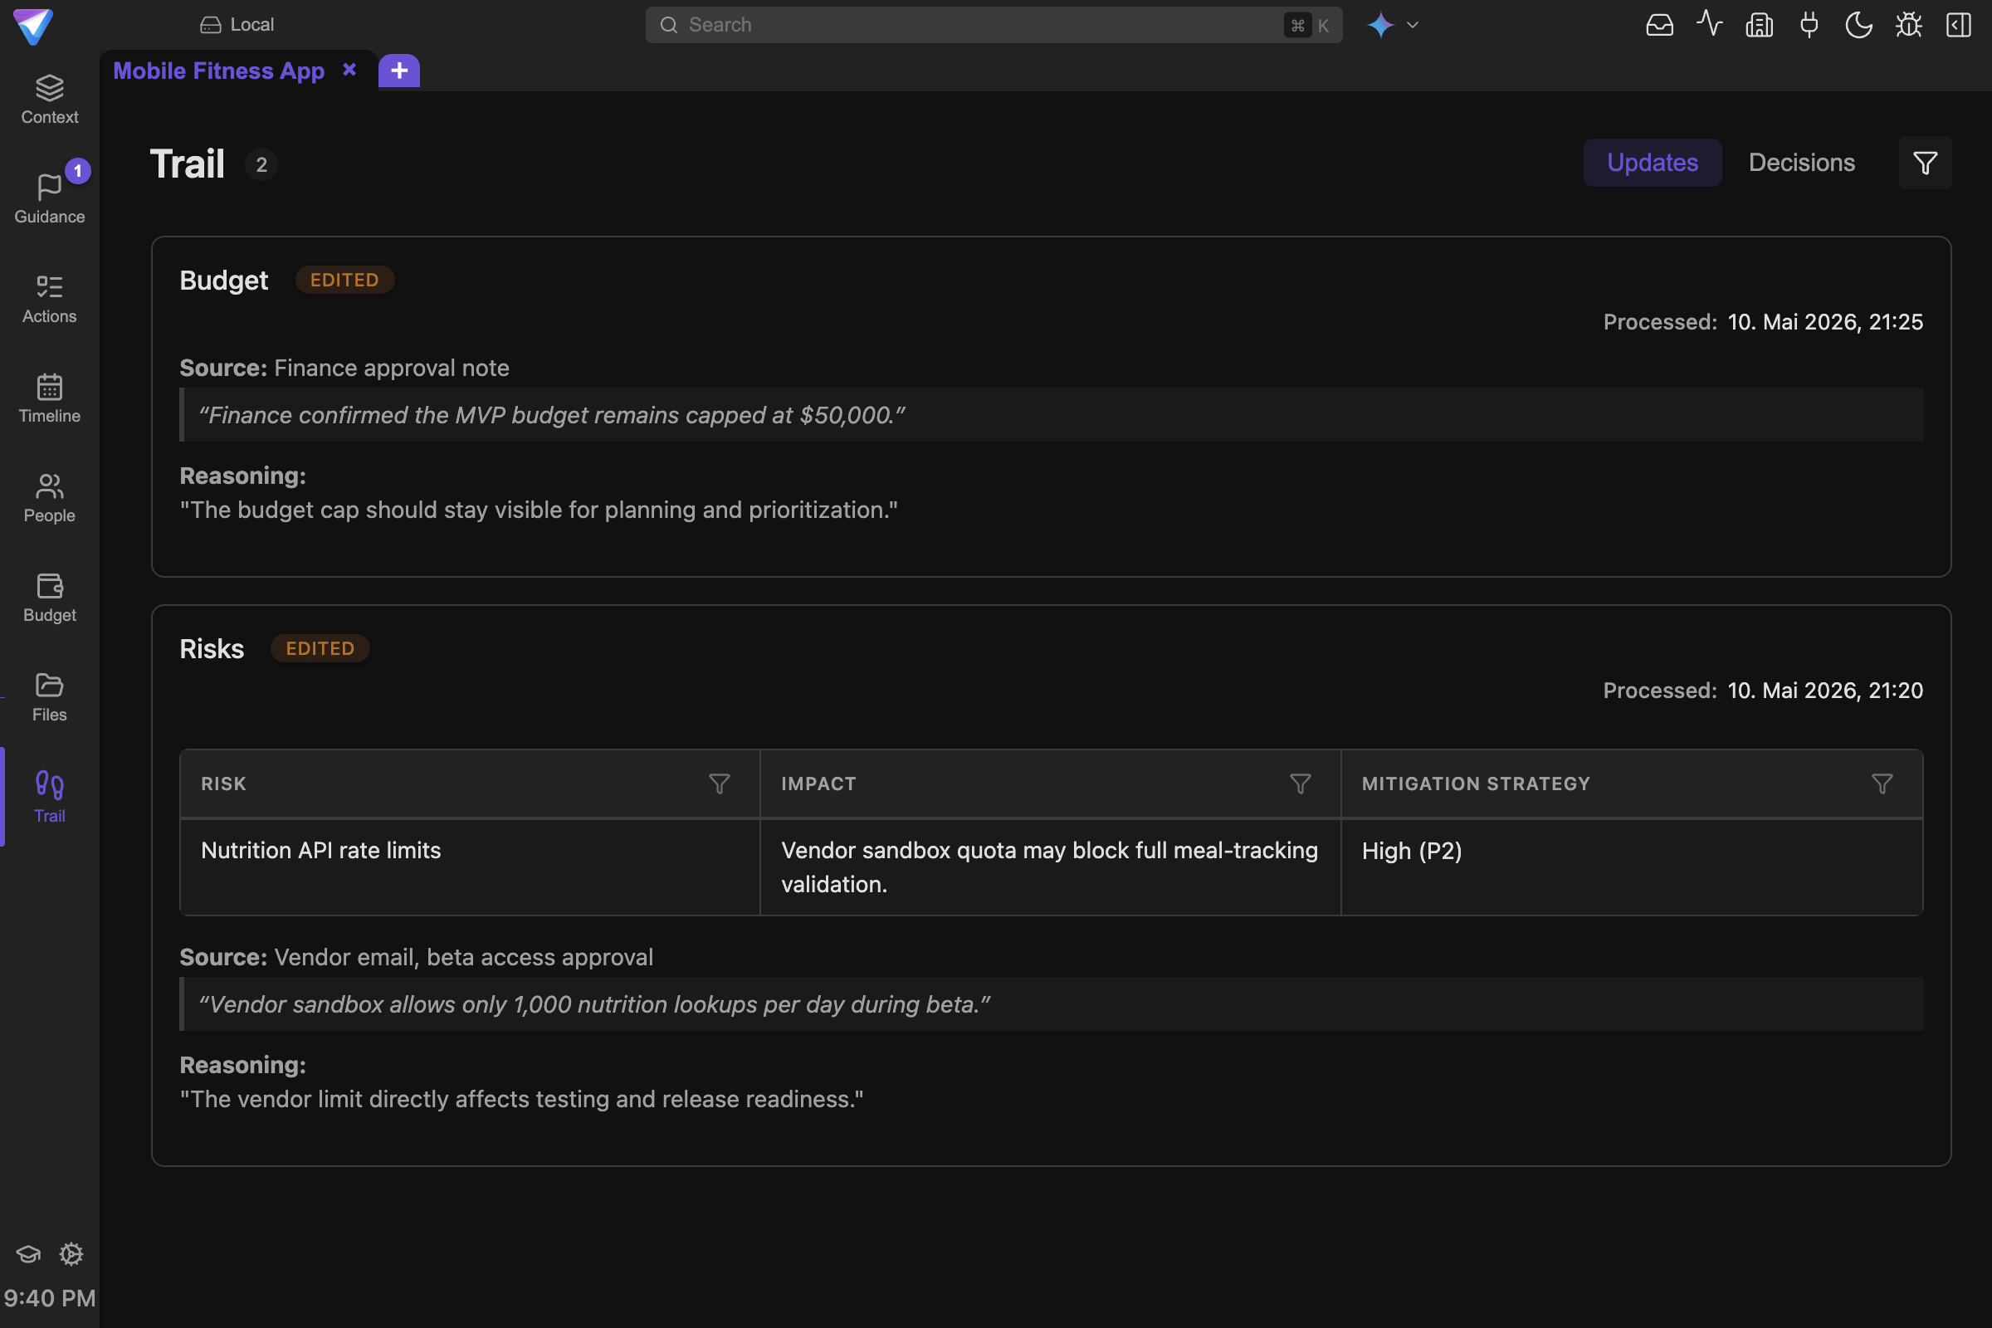Toggle dark mode moon icon
Screen dimensions: 1992x1328
coord(1858,25)
